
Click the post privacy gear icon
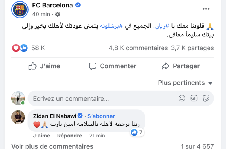[x=58, y=14]
